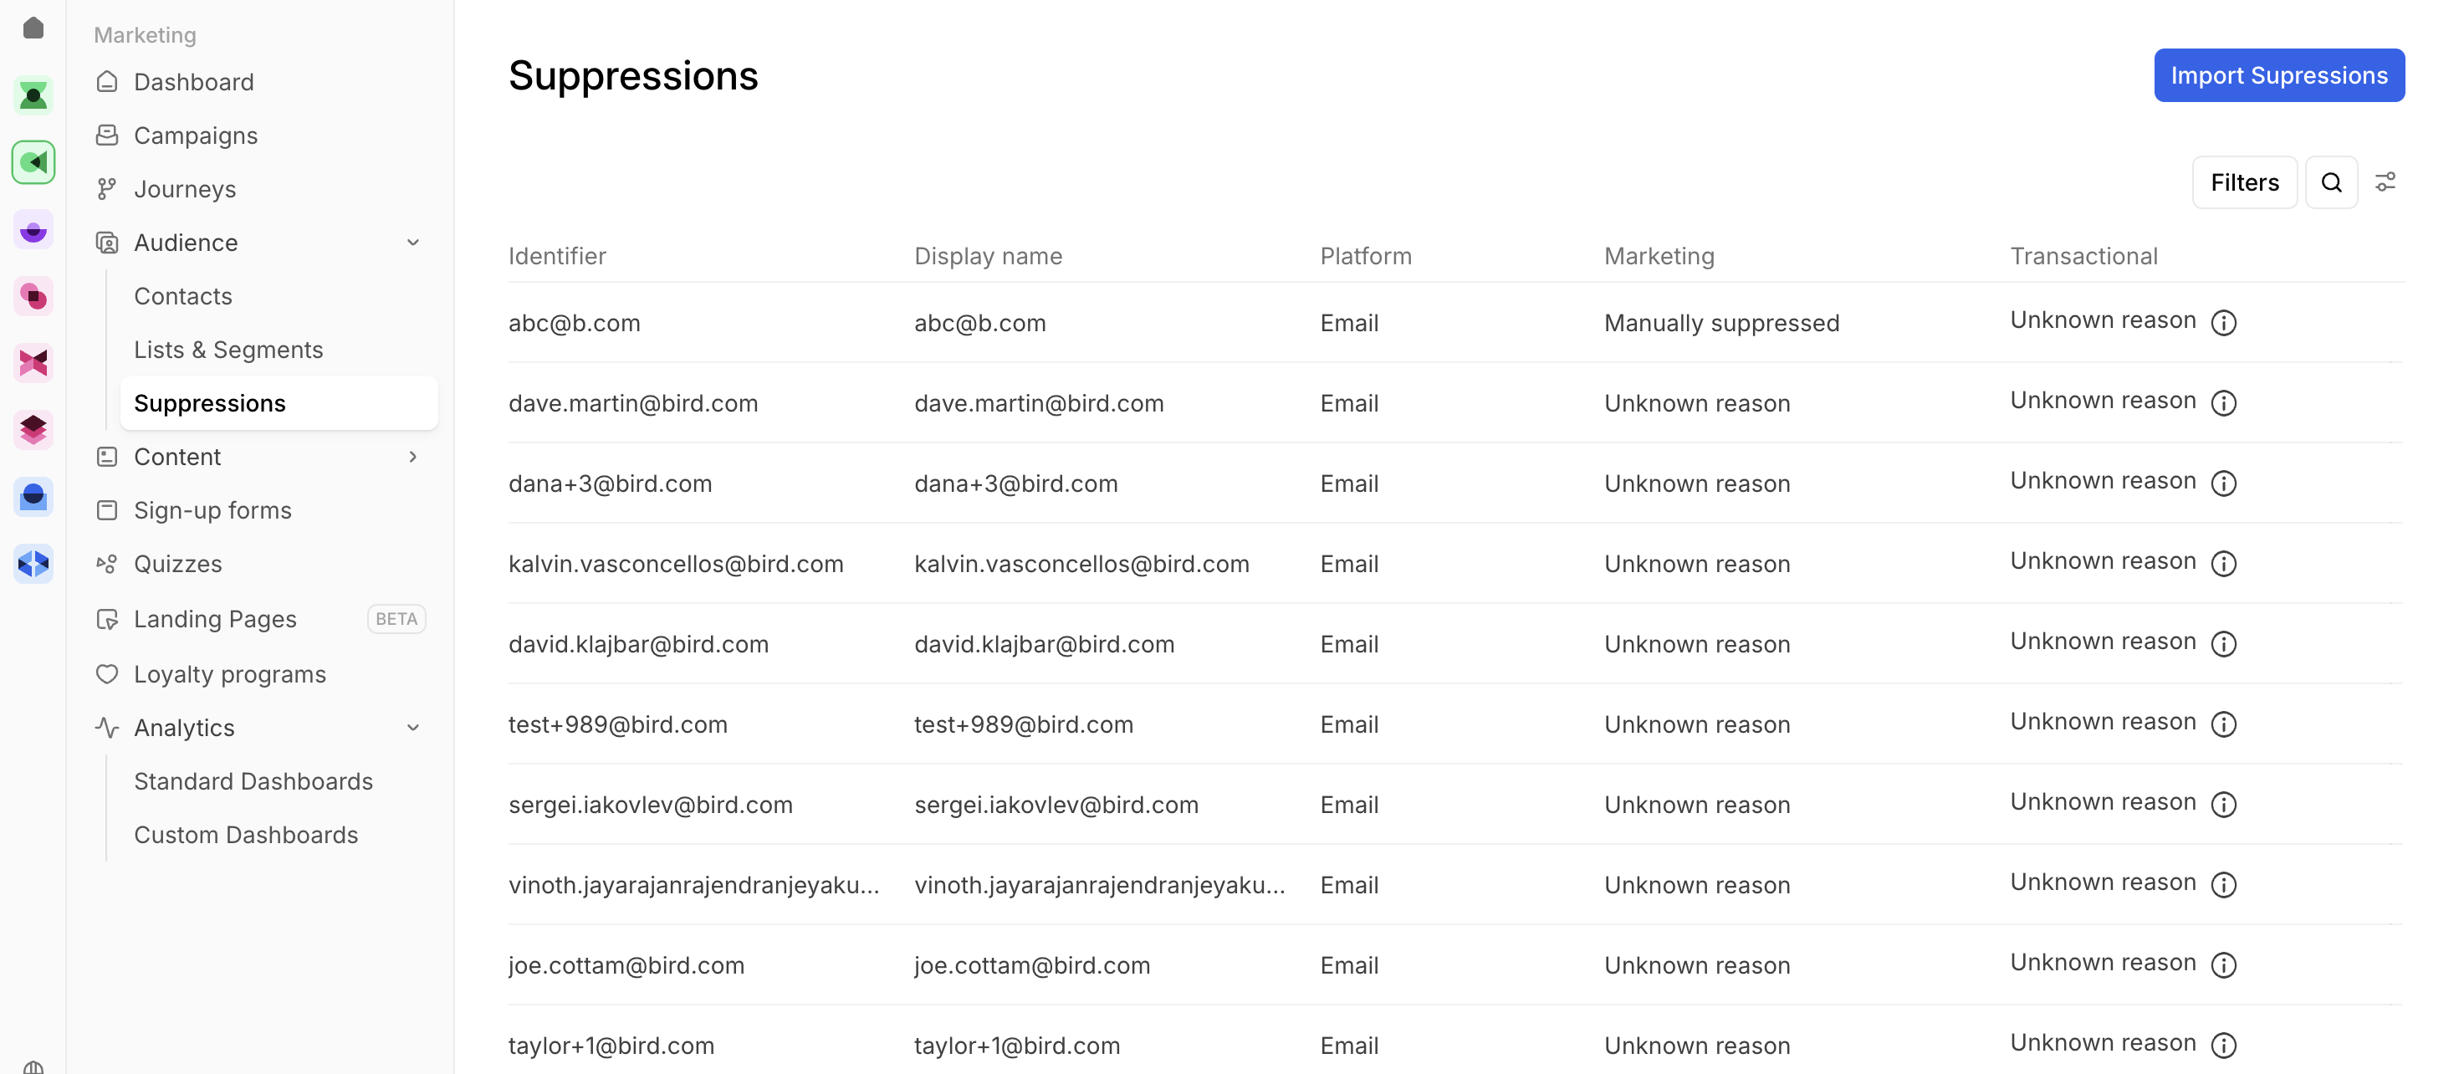
Task: Expand the Content section
Action: pos(412,458)
